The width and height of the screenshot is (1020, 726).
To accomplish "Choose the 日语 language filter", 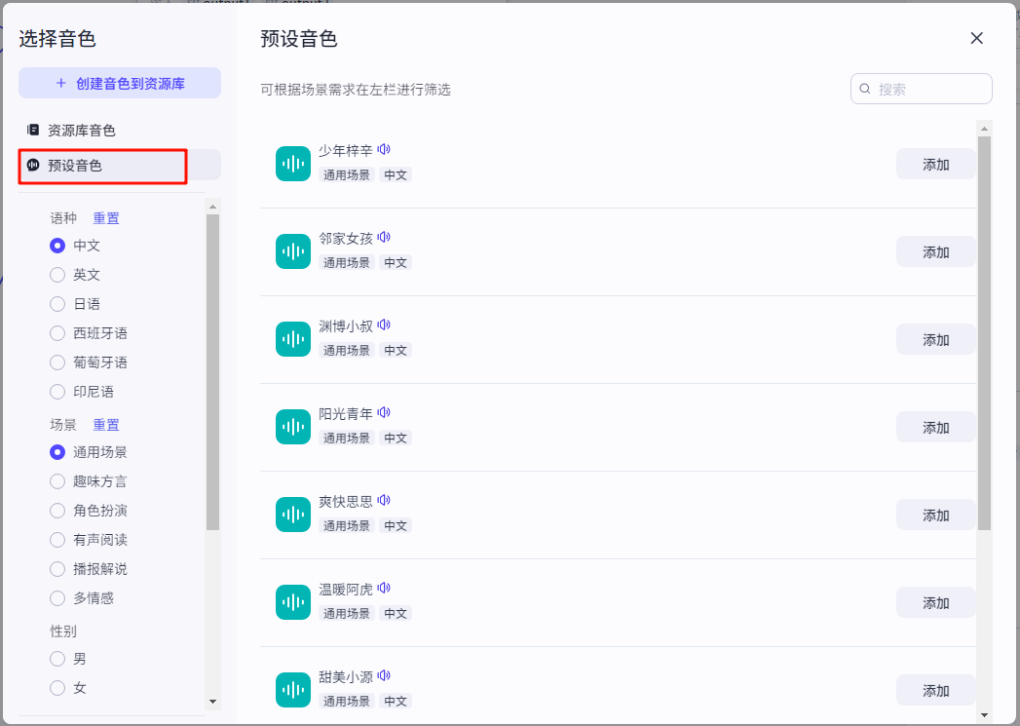I will pos(57,304).
